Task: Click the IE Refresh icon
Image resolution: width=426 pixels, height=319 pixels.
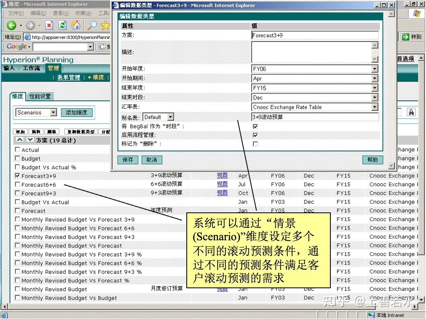Action: (x=62, y=25)
